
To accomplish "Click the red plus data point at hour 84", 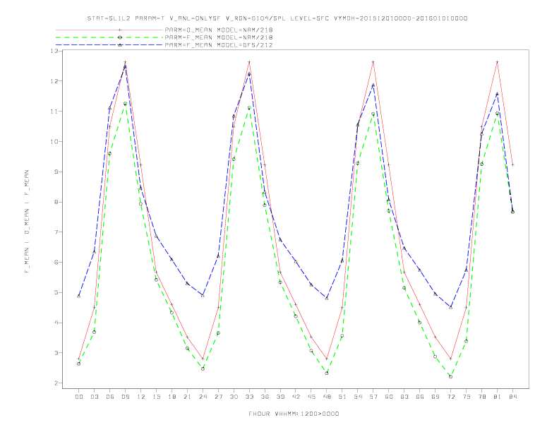I will 512,164.
